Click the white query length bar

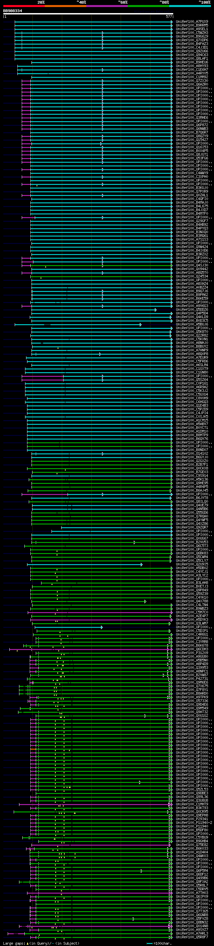coord(88,13)
